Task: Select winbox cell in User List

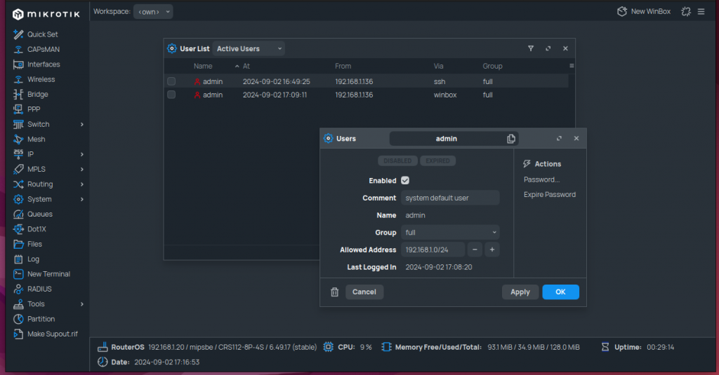Action: (445, 95)
